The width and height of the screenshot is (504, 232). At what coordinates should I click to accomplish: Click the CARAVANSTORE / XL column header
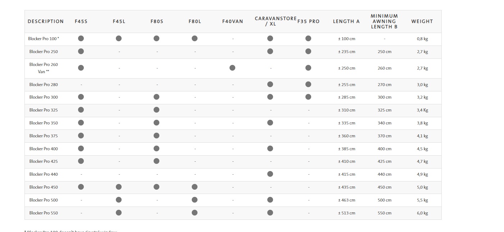276,21
